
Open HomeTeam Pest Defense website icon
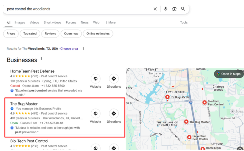click(95, 79)
